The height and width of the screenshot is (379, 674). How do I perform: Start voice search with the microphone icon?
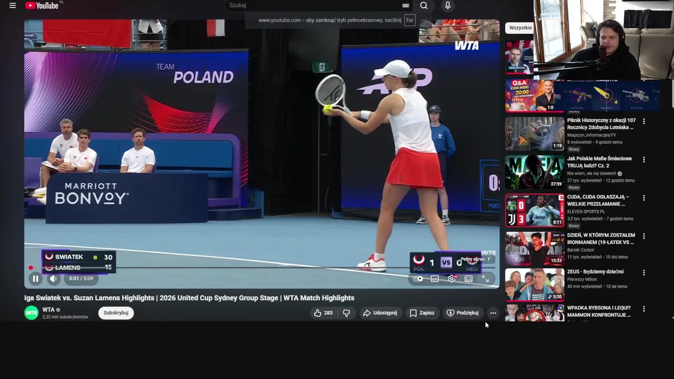tap(448, 5)
